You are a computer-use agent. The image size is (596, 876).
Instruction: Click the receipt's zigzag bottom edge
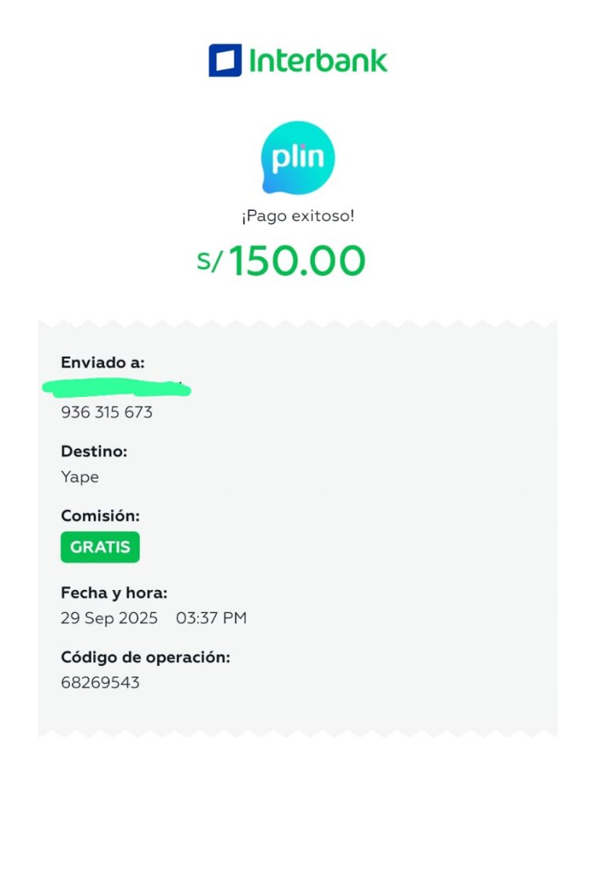(298, 732)
